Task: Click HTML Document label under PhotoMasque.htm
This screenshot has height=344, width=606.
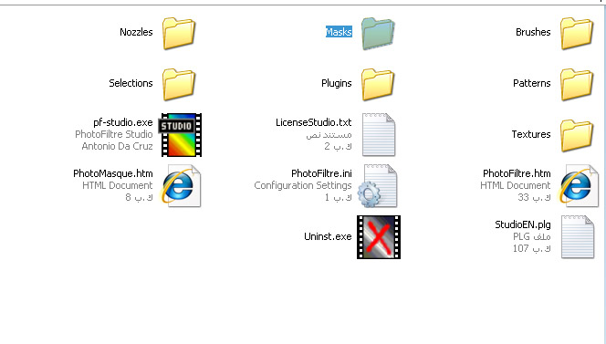Action: pos(118,185)
